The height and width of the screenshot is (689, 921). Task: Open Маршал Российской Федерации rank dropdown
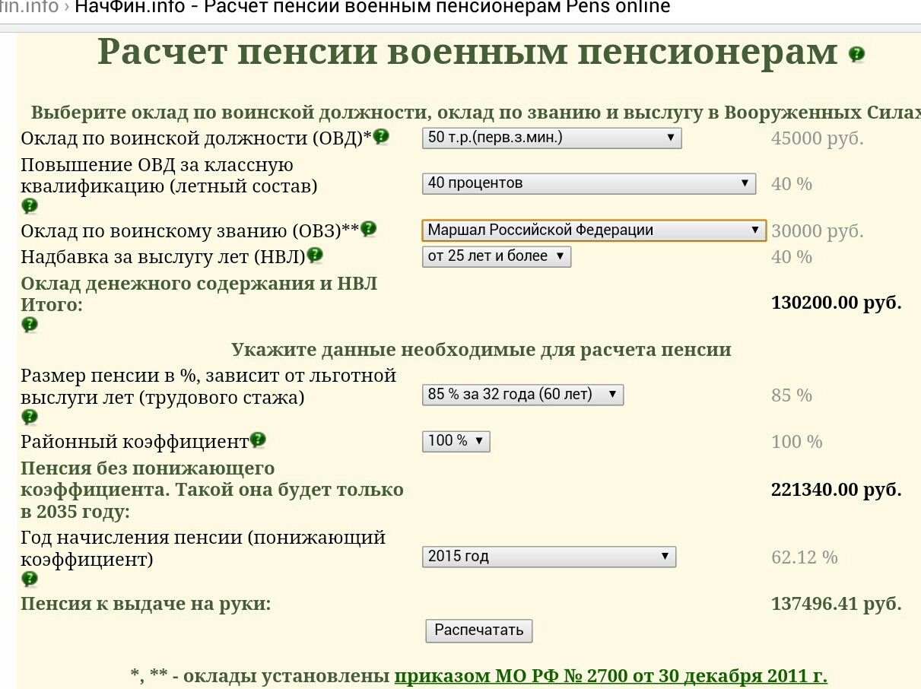point(593,230)
